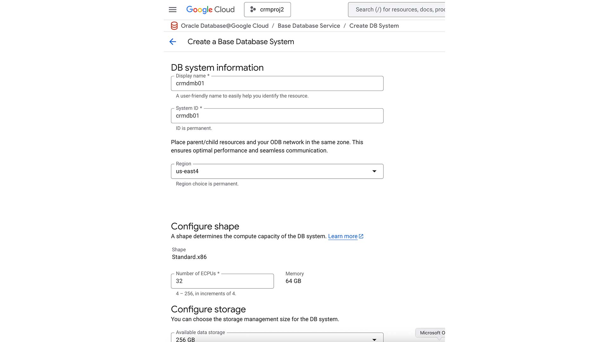Viewport: 609px width, 342px height.
Task: Focus the Display name input field
Action: click(277, 83)
